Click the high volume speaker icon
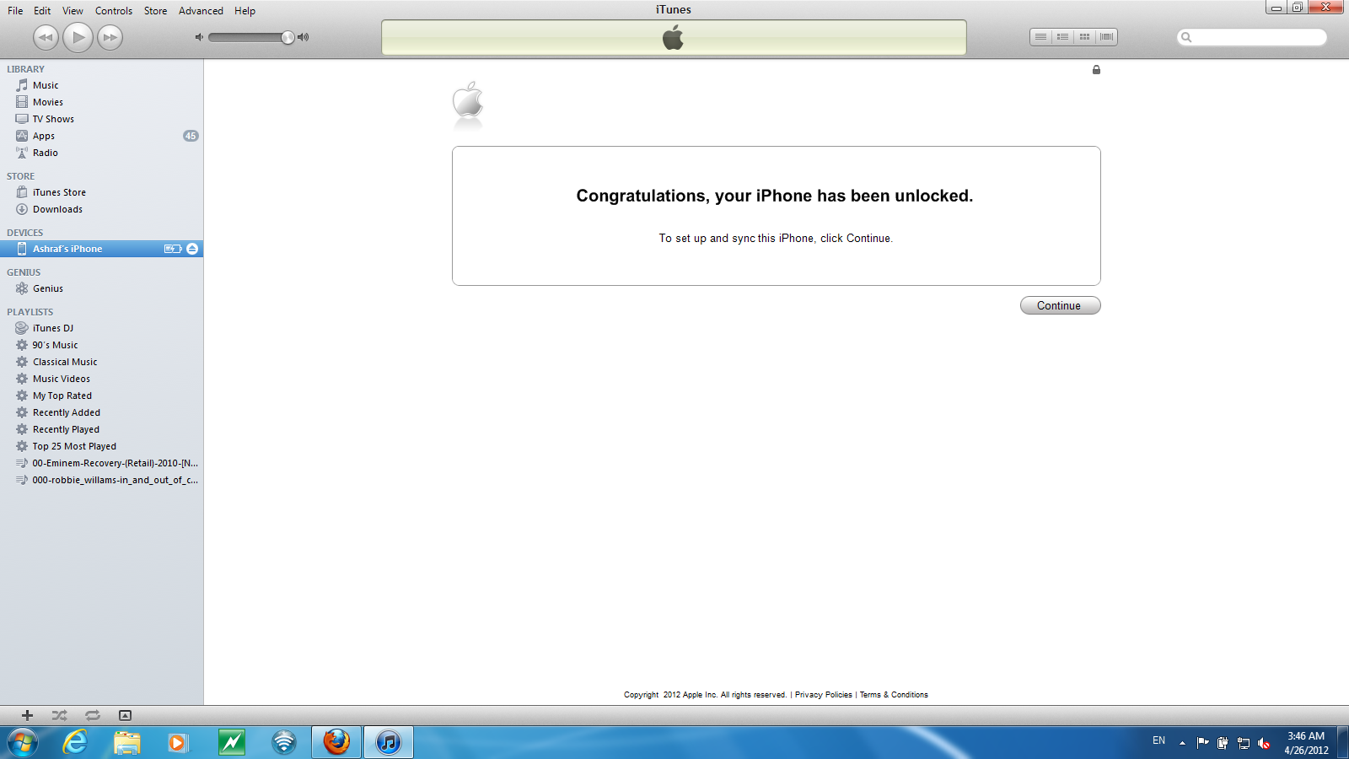 [x=304, y=37]
